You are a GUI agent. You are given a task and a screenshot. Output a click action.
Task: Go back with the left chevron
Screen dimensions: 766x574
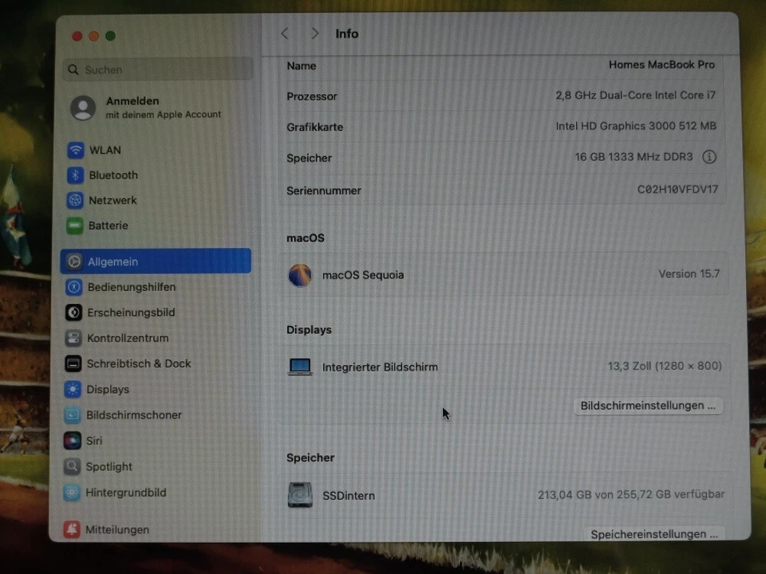pyautogui.click(x=285, y=33)
